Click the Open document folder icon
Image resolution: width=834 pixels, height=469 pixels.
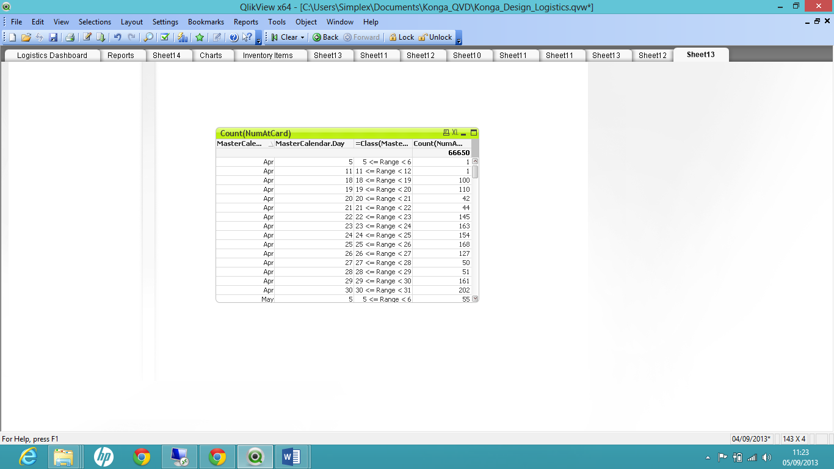click(x=26, y=37)
